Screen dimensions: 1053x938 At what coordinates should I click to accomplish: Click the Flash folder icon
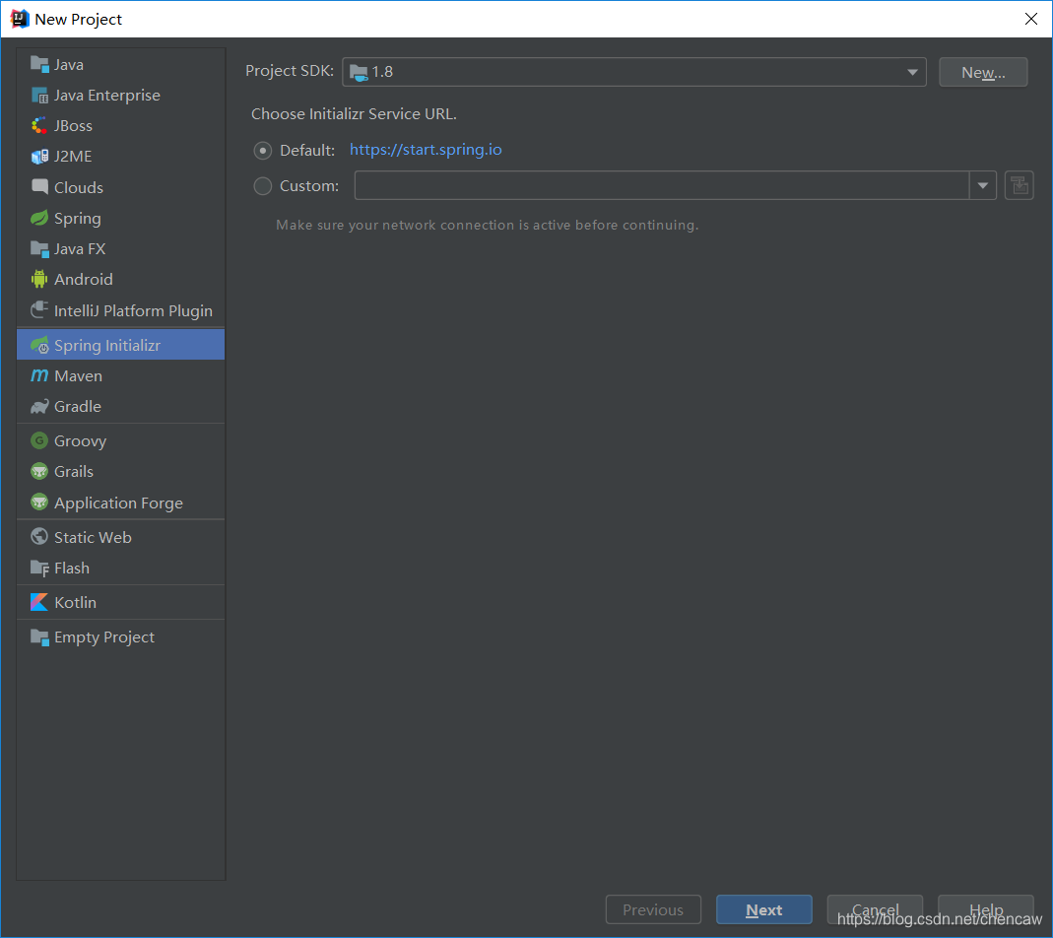pyautogui.click(x=39, y=569)
